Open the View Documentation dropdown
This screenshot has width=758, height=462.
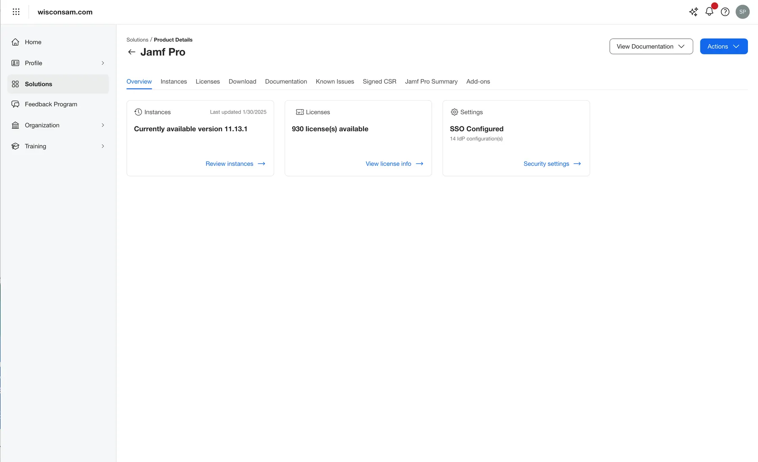[651, 46]
